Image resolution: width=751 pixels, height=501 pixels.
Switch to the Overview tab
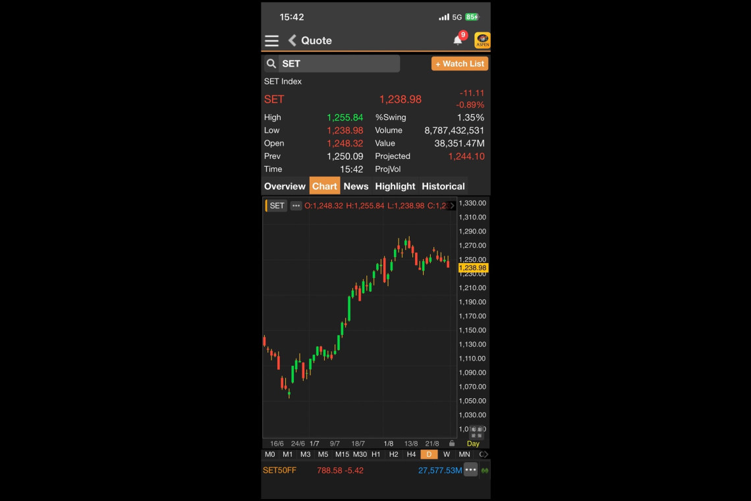tap(285, 187)
